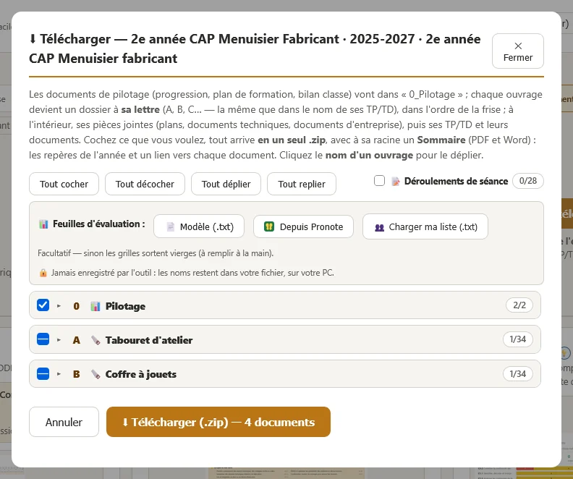Click the 1/34 badge on Tabouret d'atelier

point(517,339)
